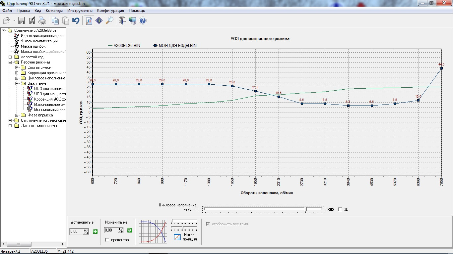Enable the 3D view checkbox

click(x=340, y=209)
